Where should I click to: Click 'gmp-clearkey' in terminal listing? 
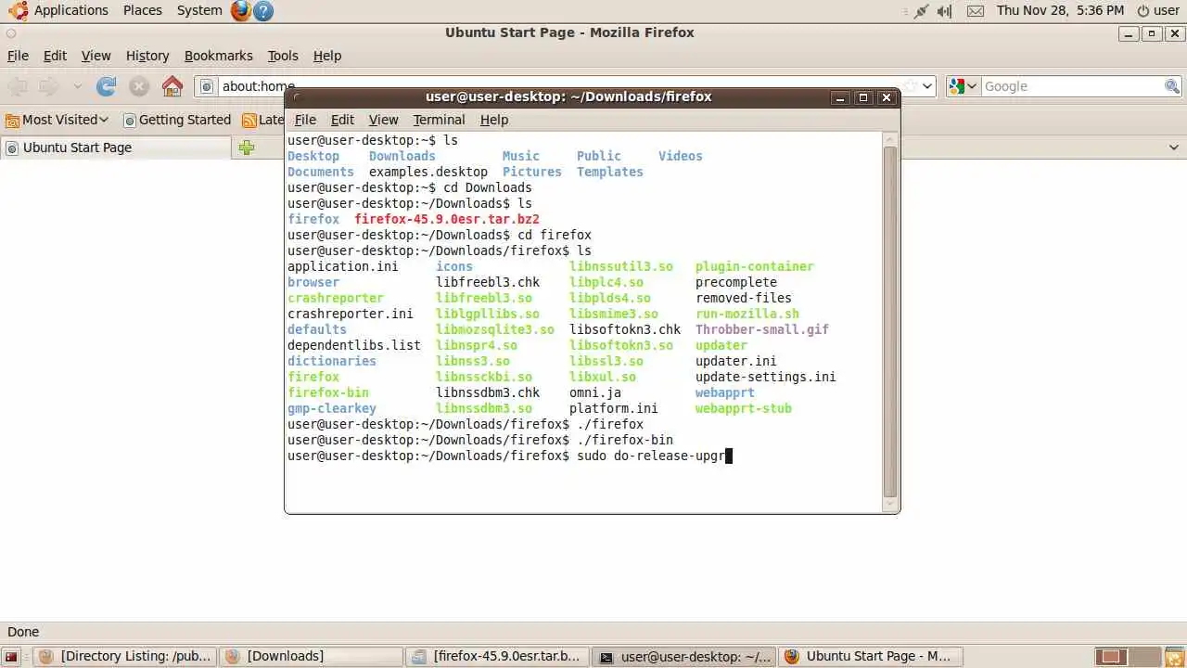click(x=332, y=408)
